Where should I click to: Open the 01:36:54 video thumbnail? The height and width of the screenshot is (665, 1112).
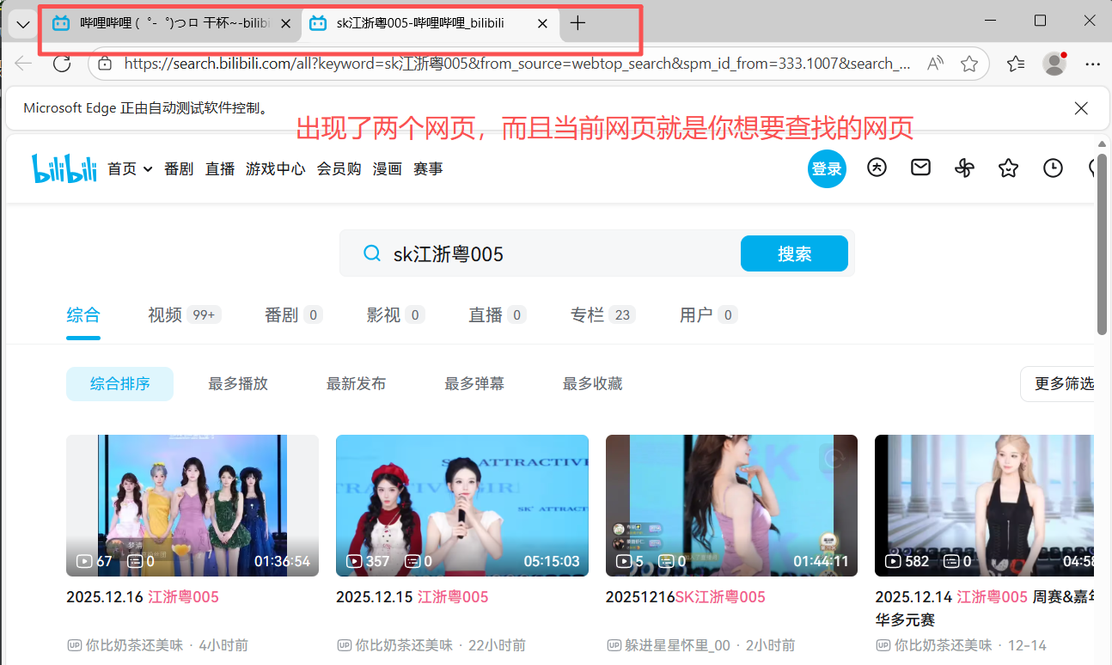tap(192, 505)
